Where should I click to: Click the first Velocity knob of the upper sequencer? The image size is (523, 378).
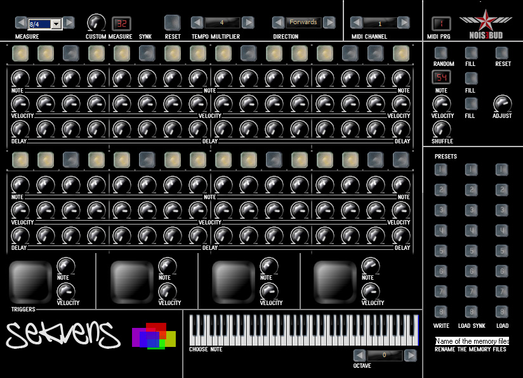20,104
